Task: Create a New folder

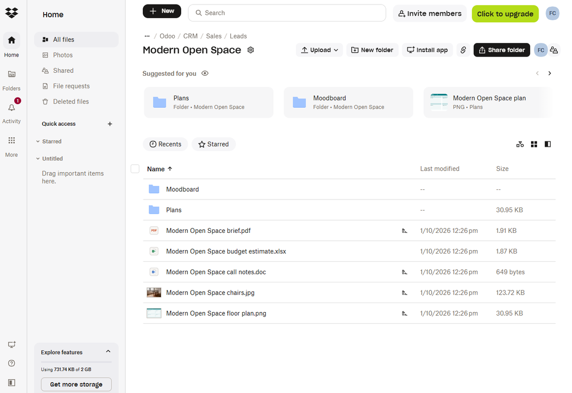Action: (x=372, y=50)
